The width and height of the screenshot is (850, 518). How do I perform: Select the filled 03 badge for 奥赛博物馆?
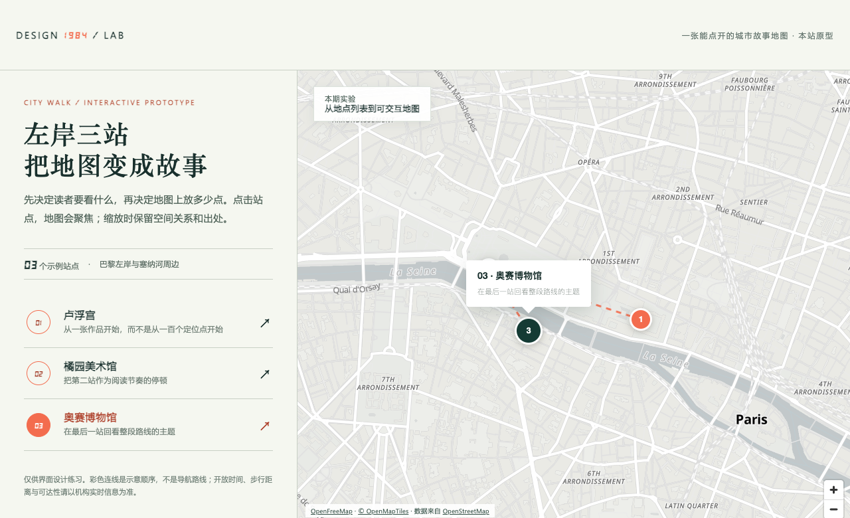(39, 426)
